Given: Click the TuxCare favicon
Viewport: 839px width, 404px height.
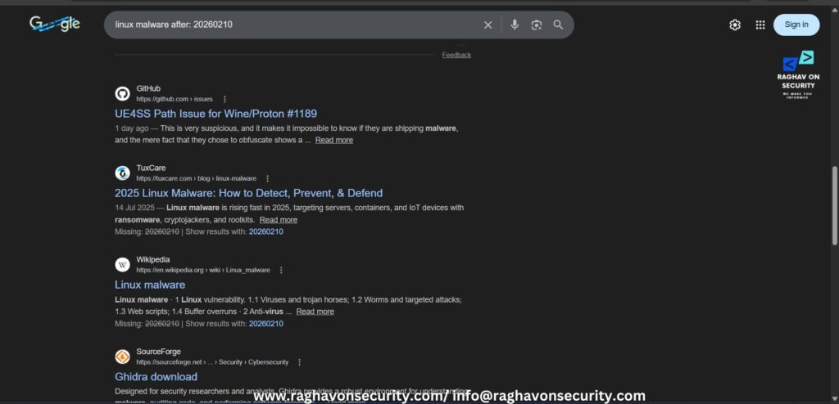Looking at the screenshot, I should (x=123, y=173).
